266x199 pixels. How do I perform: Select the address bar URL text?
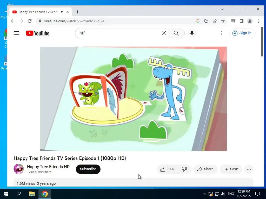coord(74,21)
